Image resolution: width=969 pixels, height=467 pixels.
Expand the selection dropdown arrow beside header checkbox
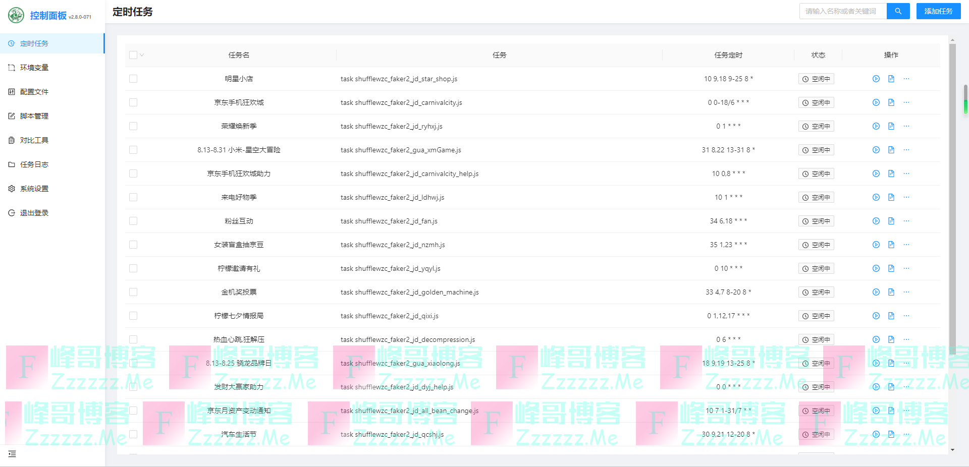click(x=142, y=55)
